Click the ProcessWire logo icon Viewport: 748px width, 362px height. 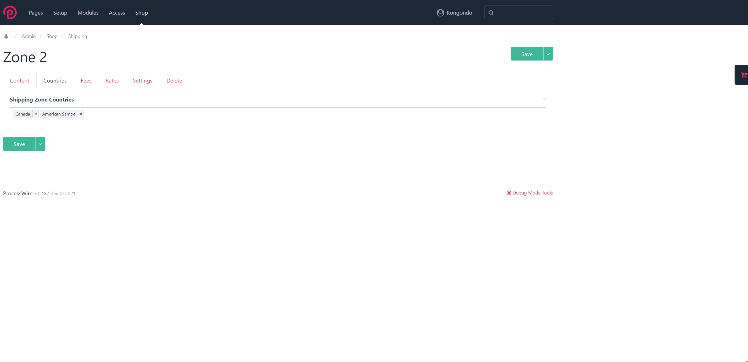pyautogui.click(x=10, y=12)
